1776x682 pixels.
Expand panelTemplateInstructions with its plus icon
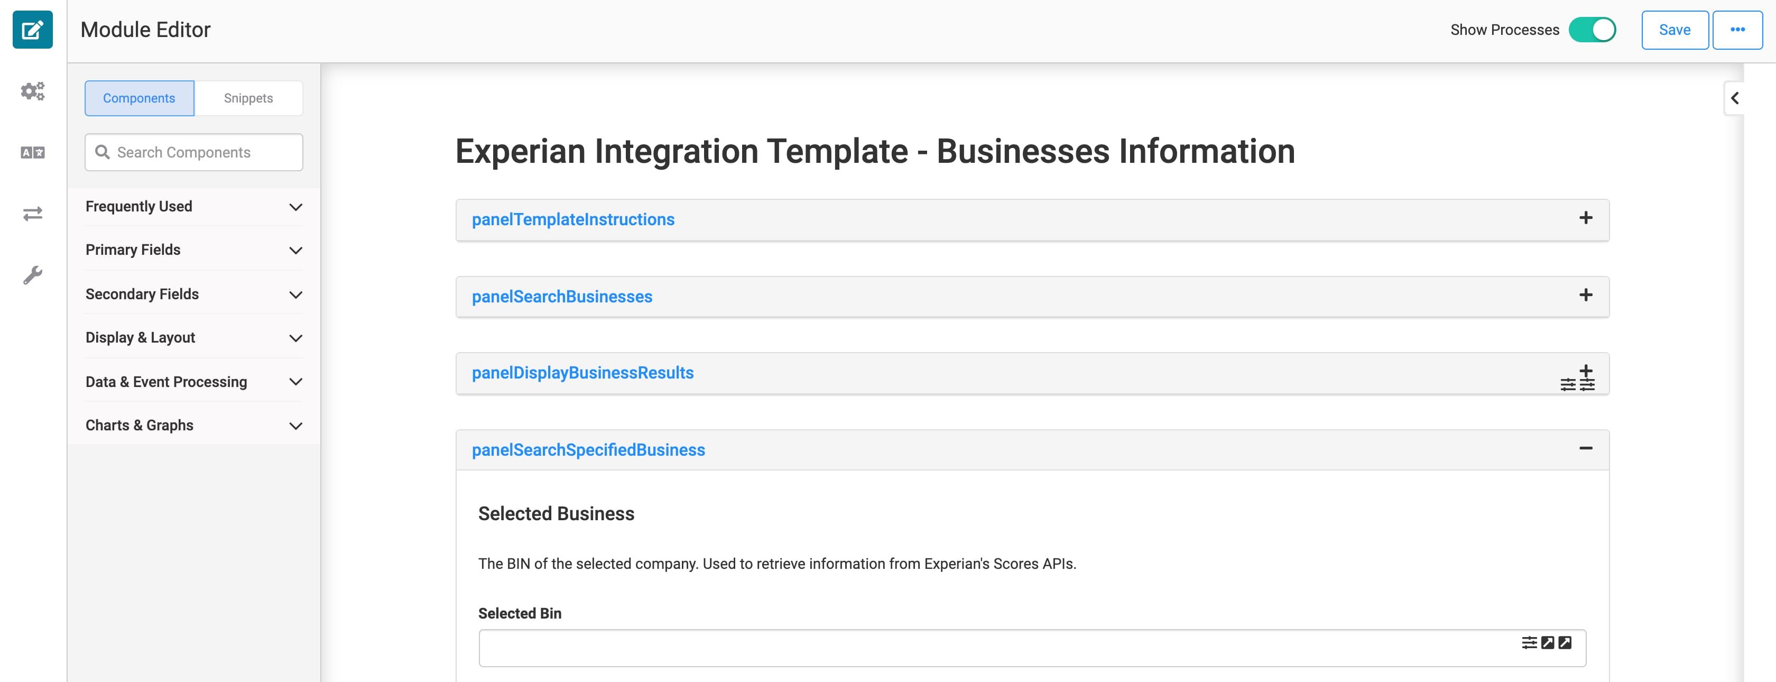(1586, 218)
